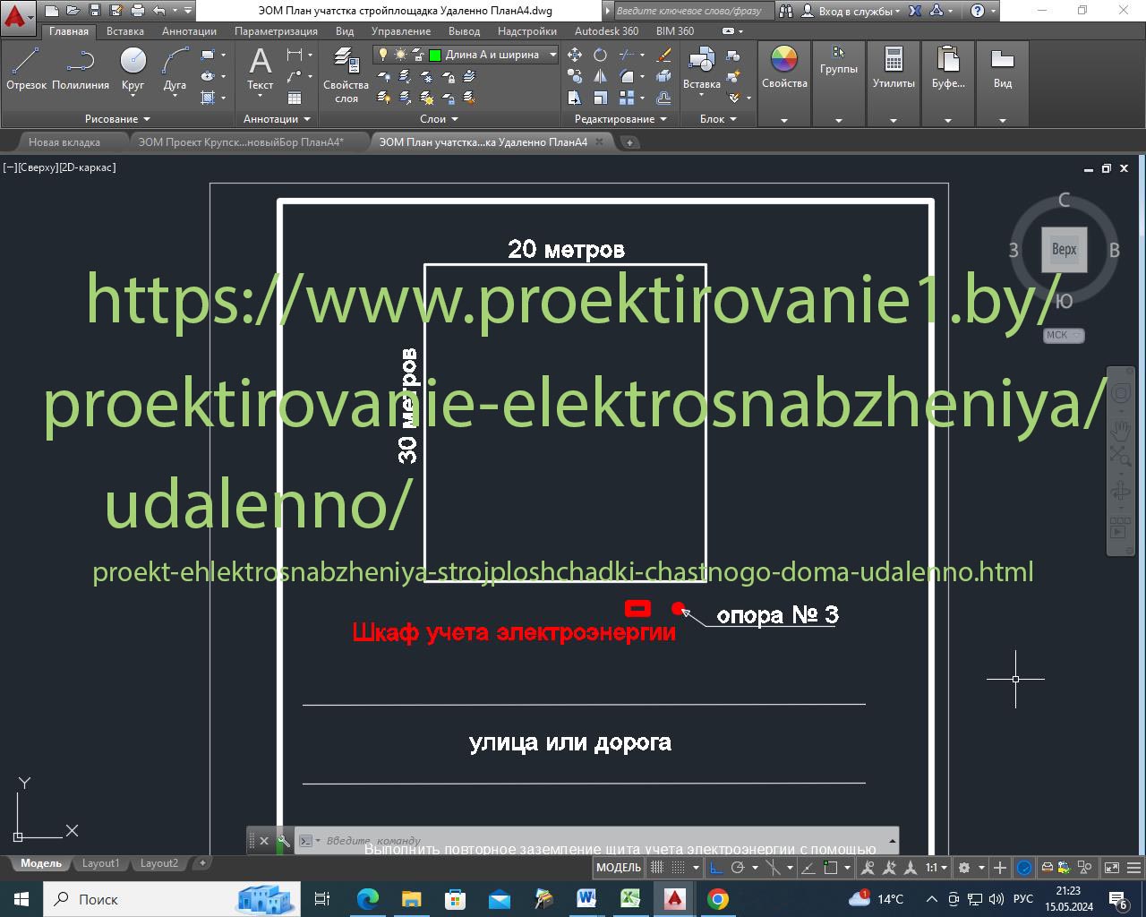
Task: Click the Текст annotation tool
Action: pos(260,68)
